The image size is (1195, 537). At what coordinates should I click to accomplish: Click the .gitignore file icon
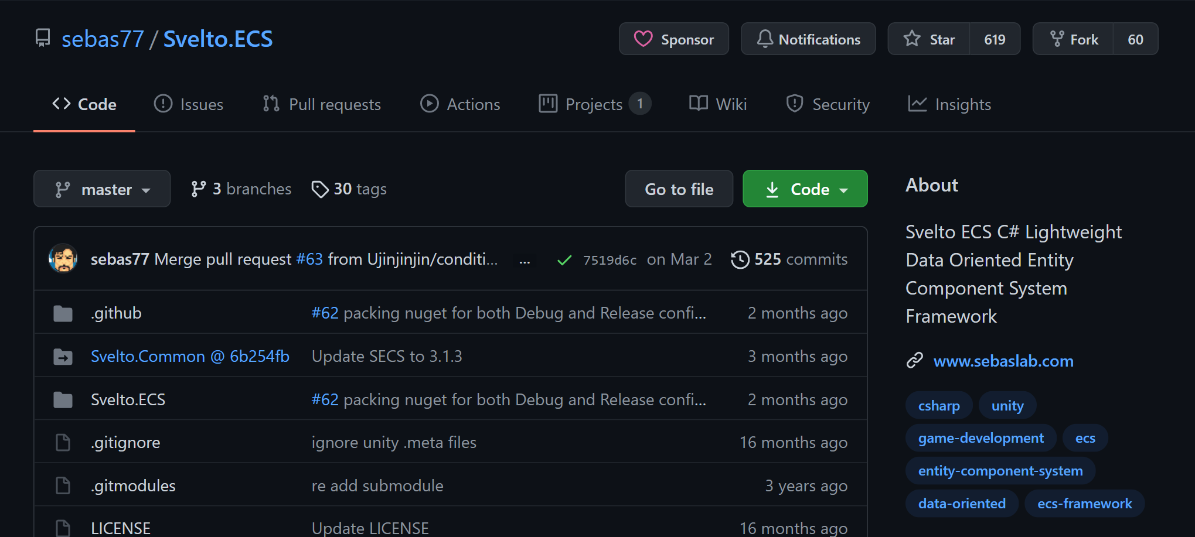click(x=63, y=443)
